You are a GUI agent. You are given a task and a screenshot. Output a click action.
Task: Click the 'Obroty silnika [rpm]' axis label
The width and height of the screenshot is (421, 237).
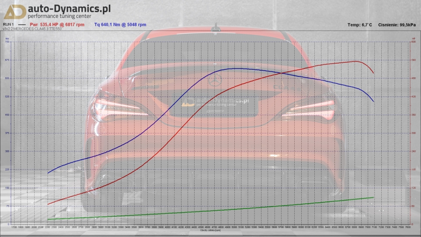pos(210,230)
